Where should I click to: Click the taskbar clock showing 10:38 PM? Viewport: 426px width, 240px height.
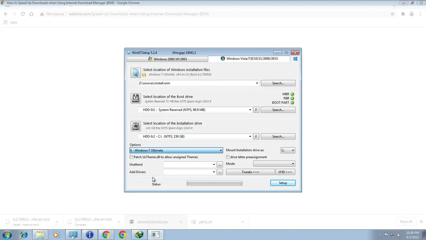click(412, 235)
